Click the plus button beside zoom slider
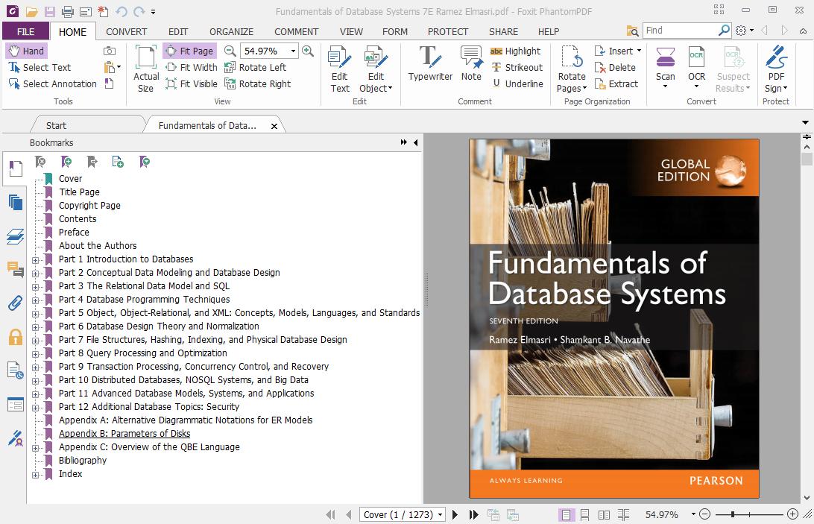 pos(792,514)
